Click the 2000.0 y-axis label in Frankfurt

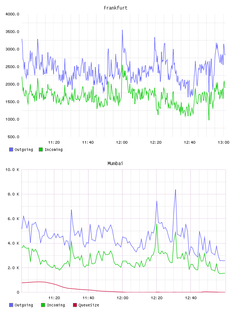[12, 84]
